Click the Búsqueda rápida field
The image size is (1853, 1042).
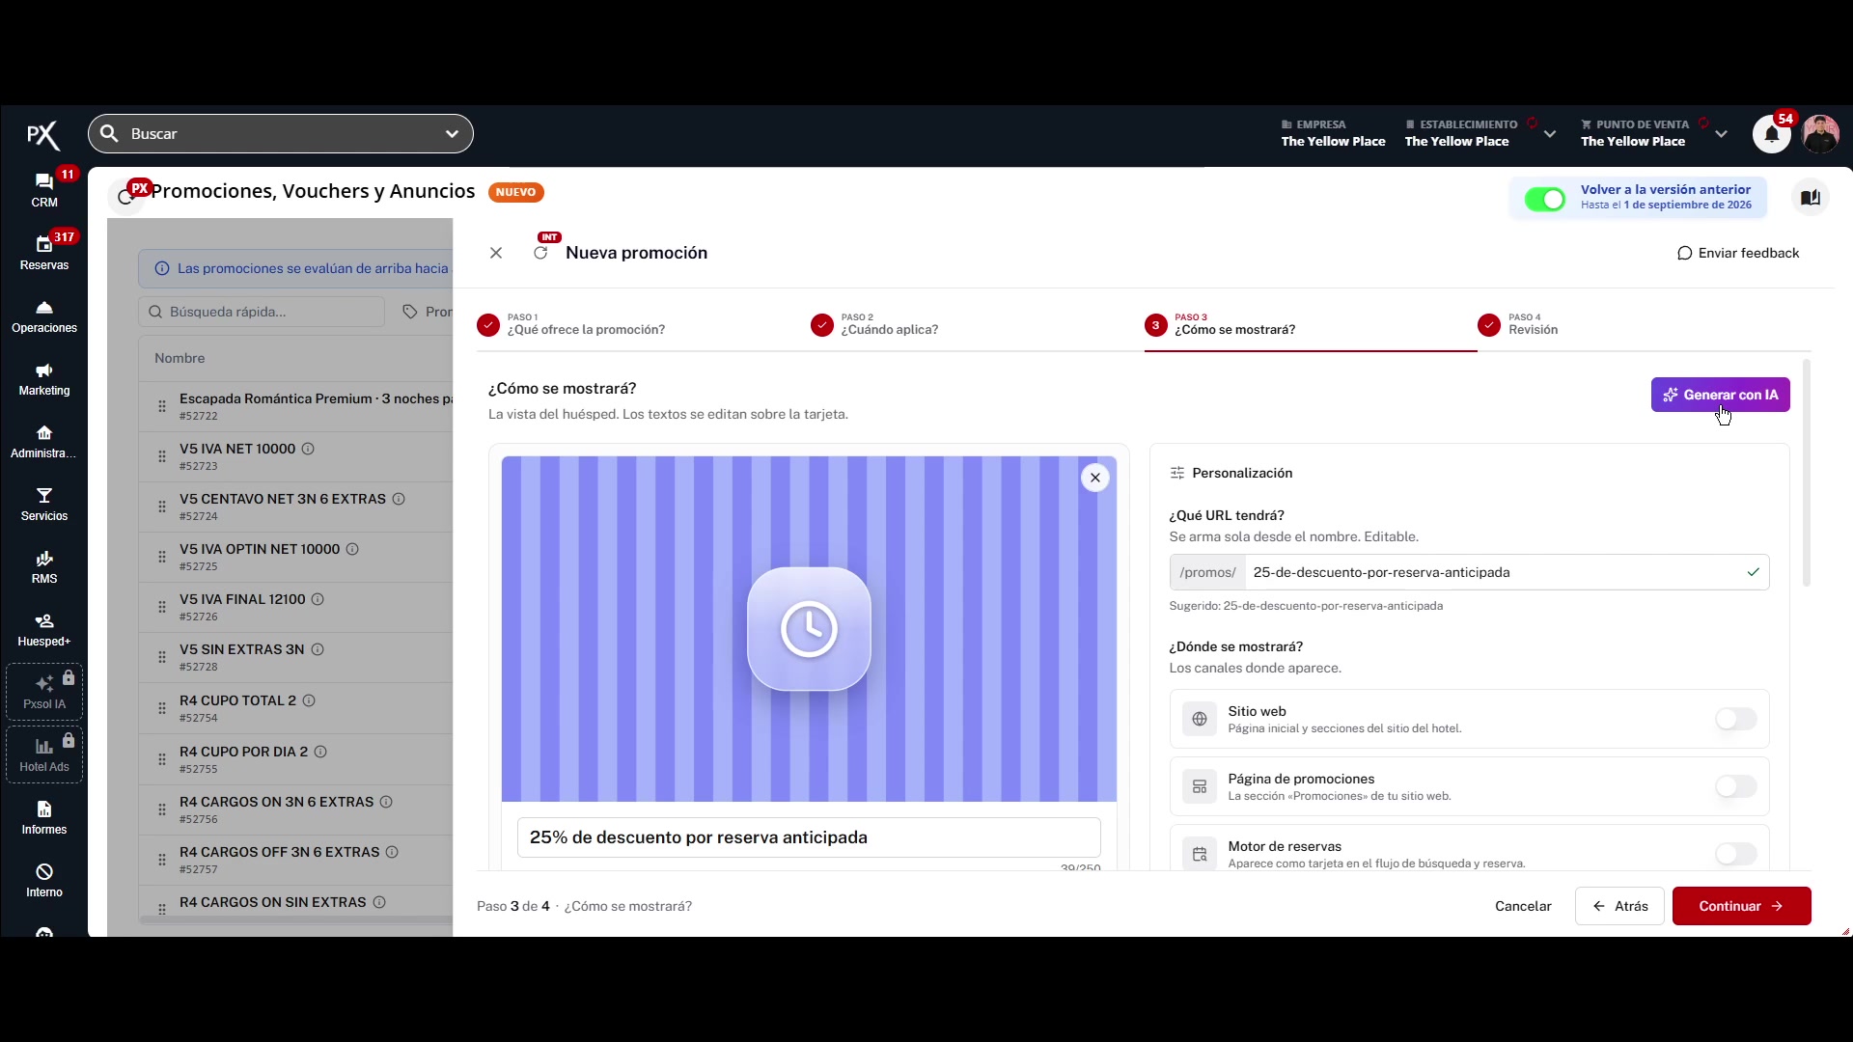(x=262, y=312)
